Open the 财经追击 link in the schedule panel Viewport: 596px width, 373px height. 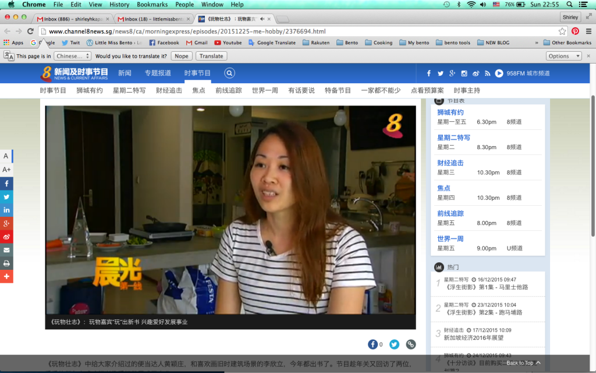[x=450, y=163]
